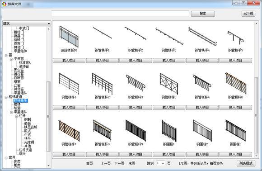Select the 钢管栏杆5 cross-braced railing thumbnail

click(x=169, y=84)
